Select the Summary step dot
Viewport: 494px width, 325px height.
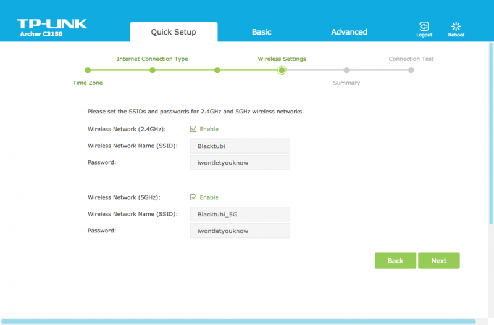pos(346,70)
